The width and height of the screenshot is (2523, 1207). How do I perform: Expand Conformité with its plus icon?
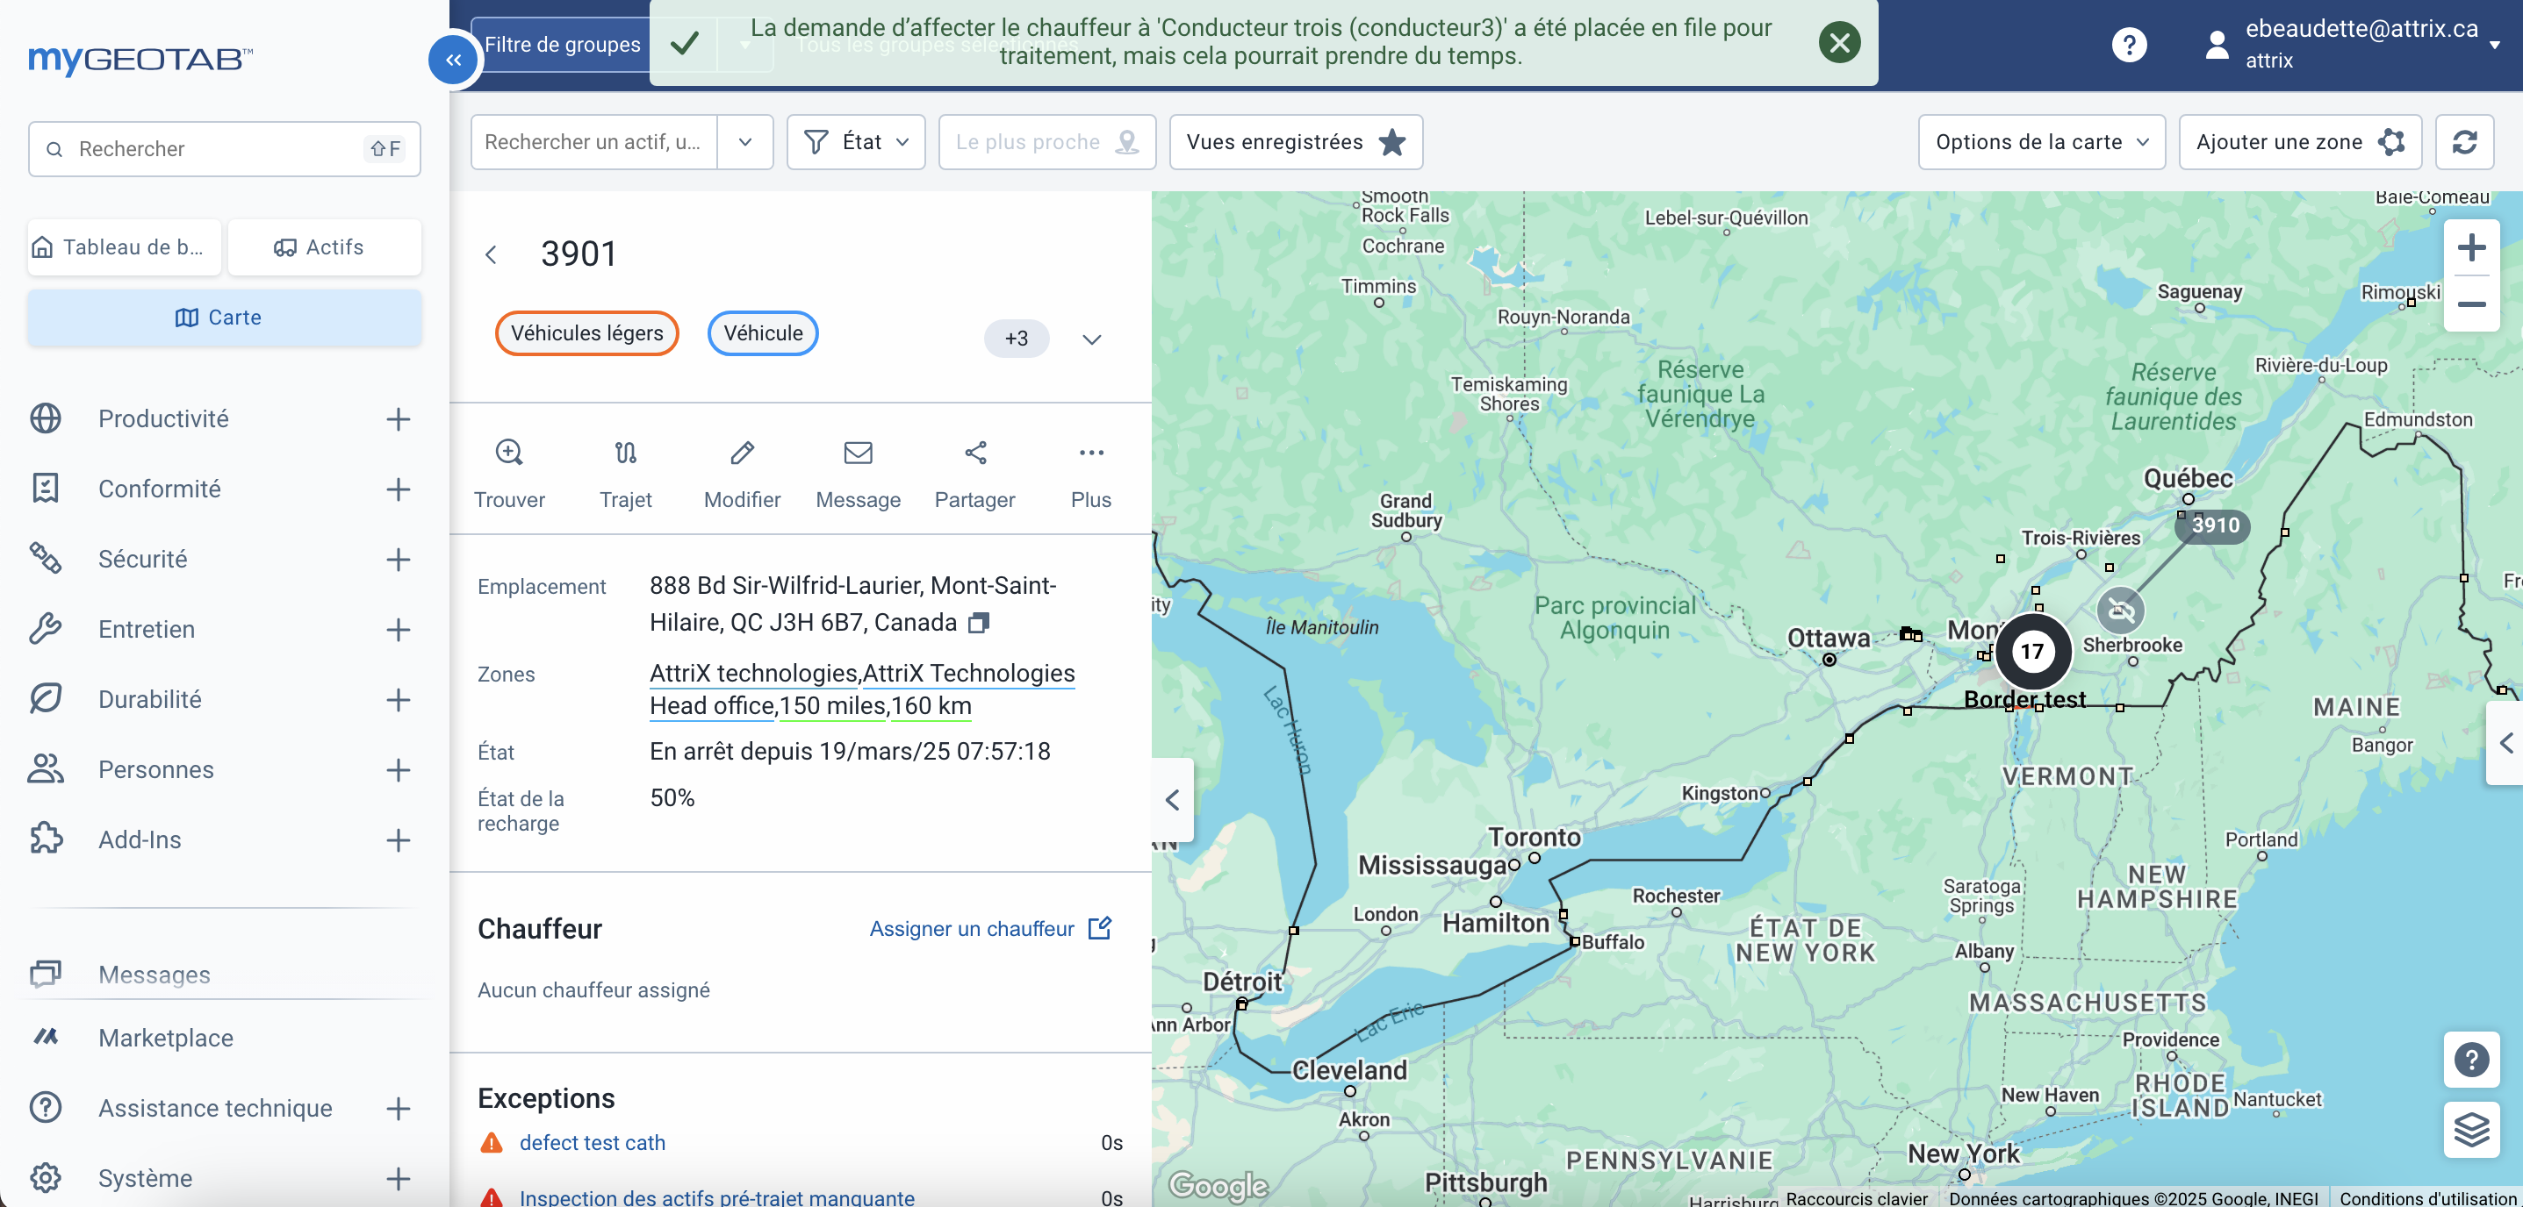pos(398,489)
